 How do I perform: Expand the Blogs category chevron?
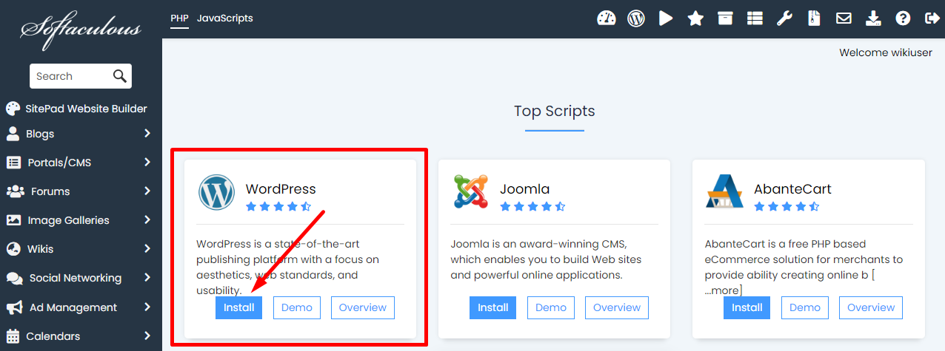point(147,134)
